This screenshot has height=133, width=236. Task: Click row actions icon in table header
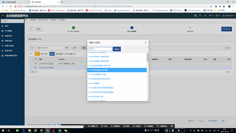(36, 59)
